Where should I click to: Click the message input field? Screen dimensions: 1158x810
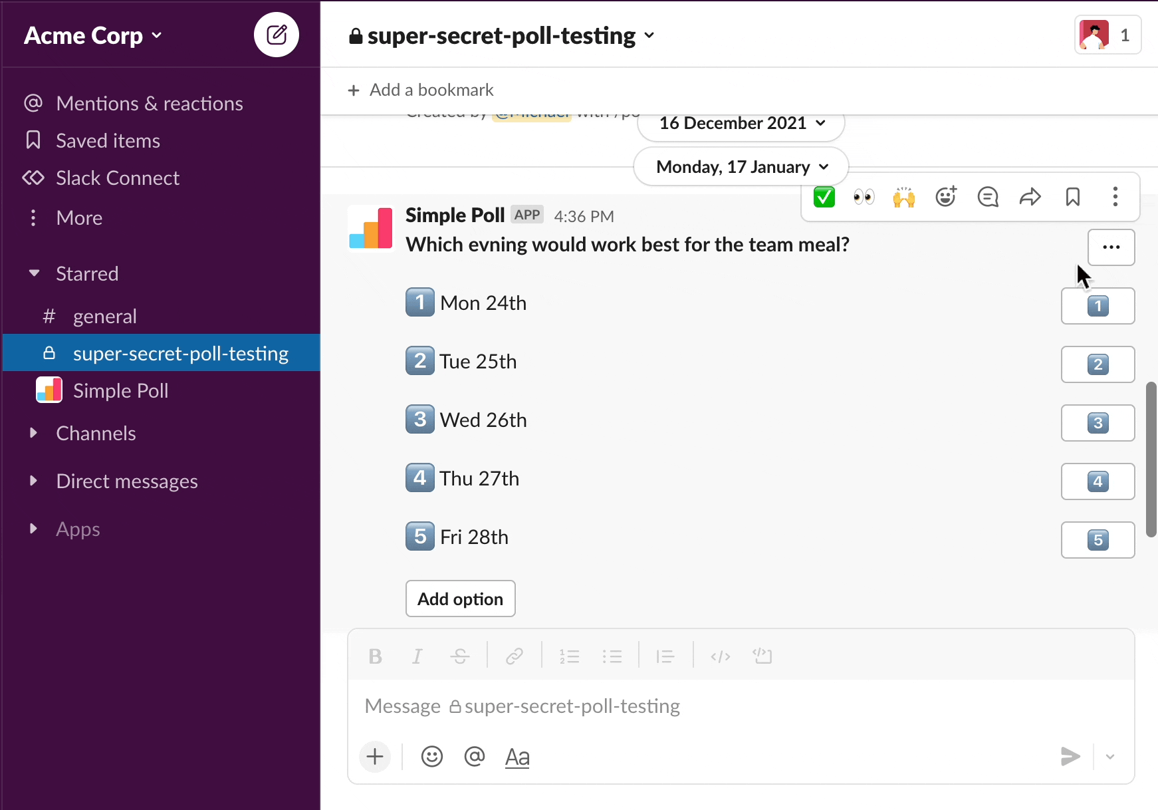(741, 706)
